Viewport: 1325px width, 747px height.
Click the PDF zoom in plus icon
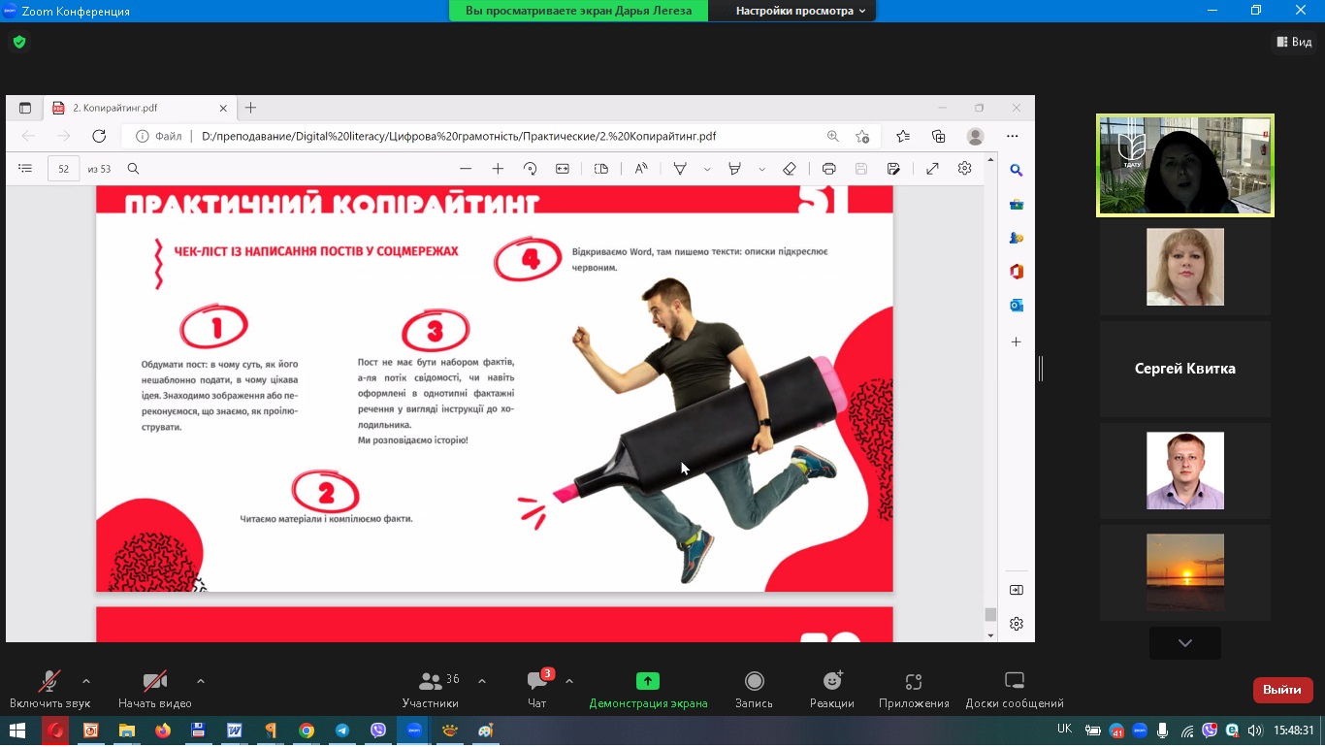coord(498,169)
